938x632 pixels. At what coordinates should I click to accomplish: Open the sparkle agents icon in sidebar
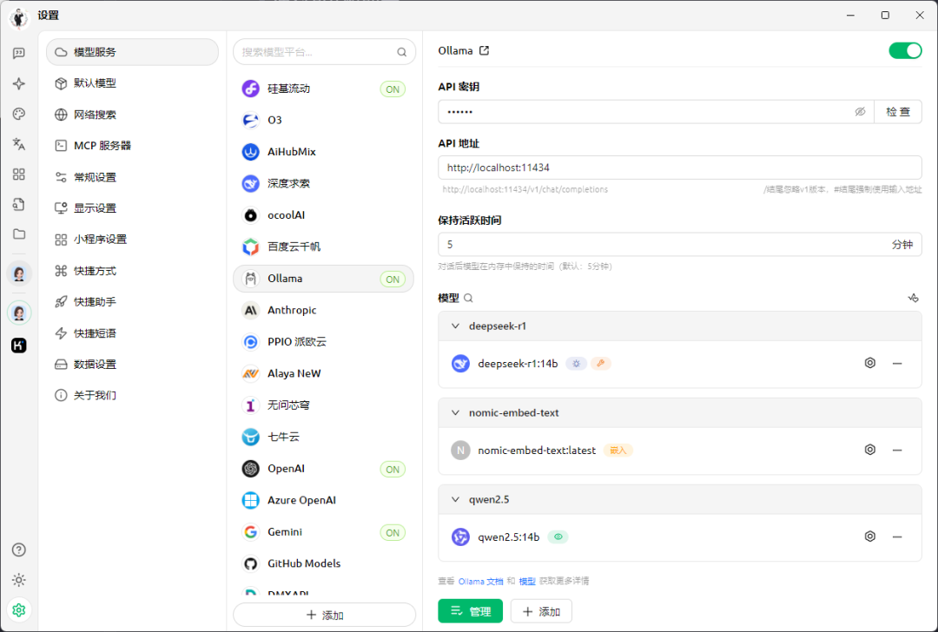tap(18, 83)
